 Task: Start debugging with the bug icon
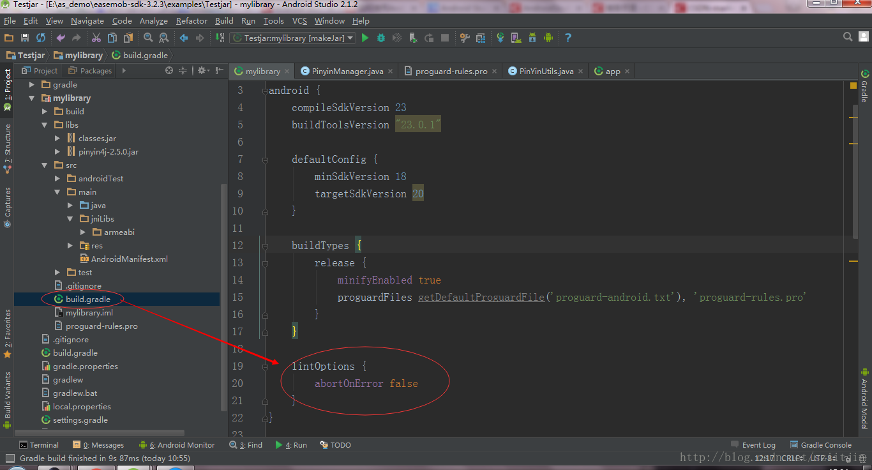tap(381, 38)
